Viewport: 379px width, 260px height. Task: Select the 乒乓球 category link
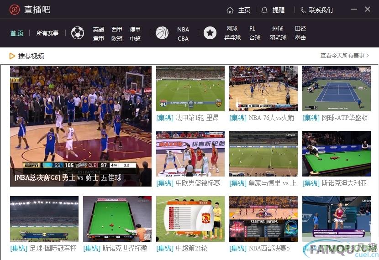232,38
